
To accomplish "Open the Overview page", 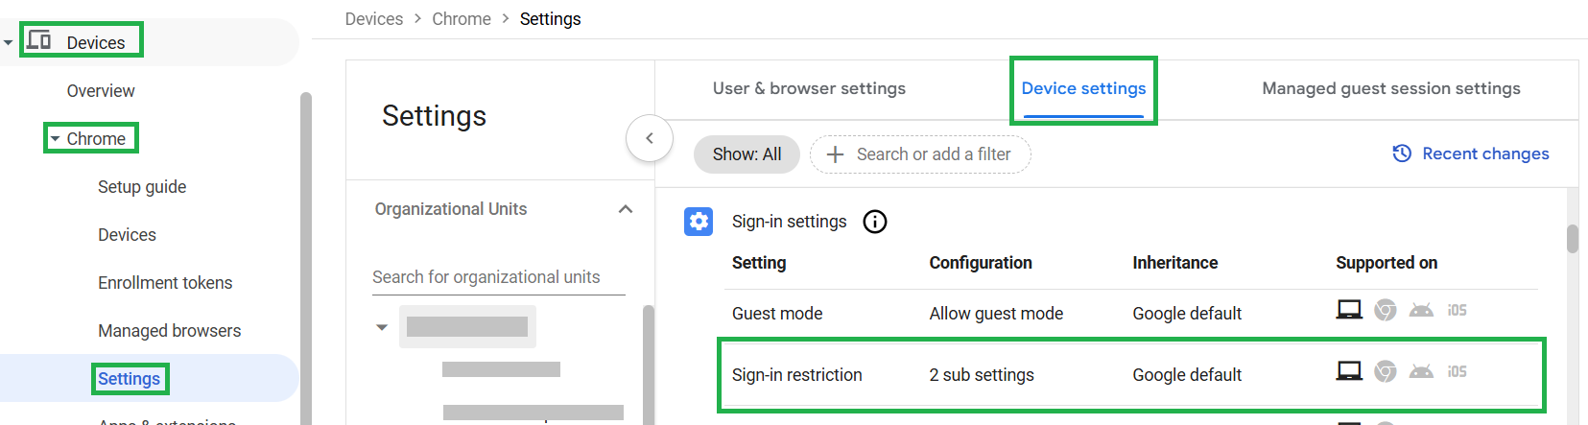I will tap(101, 91).
